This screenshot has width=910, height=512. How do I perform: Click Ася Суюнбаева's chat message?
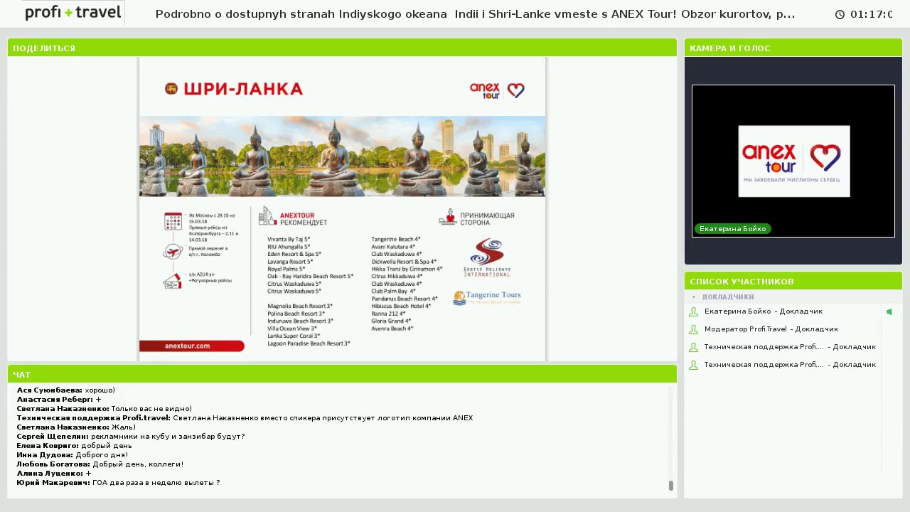(66, 390)
